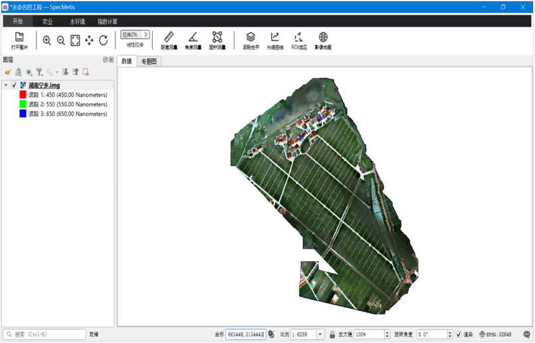535x343 pixels.
Task: Click the red swatch of band 1: 450
Action: click(x=23, y=95)
